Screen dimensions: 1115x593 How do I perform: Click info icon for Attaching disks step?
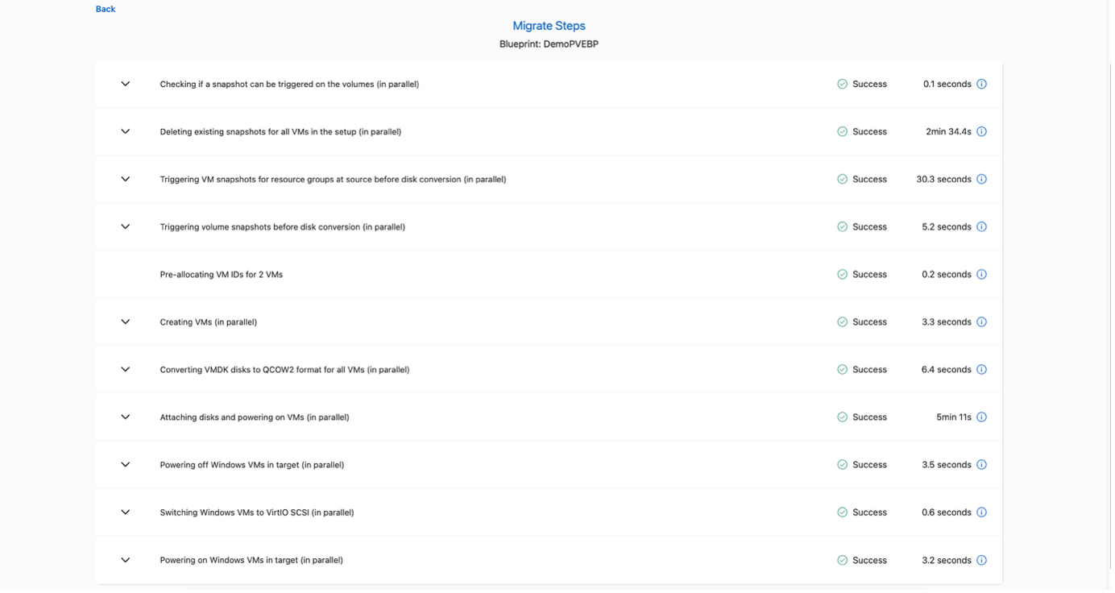(981, 417)
